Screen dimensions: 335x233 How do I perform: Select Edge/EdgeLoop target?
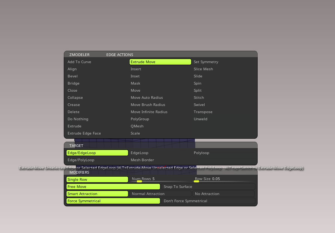pyautogui.click(x=97, y=153)
